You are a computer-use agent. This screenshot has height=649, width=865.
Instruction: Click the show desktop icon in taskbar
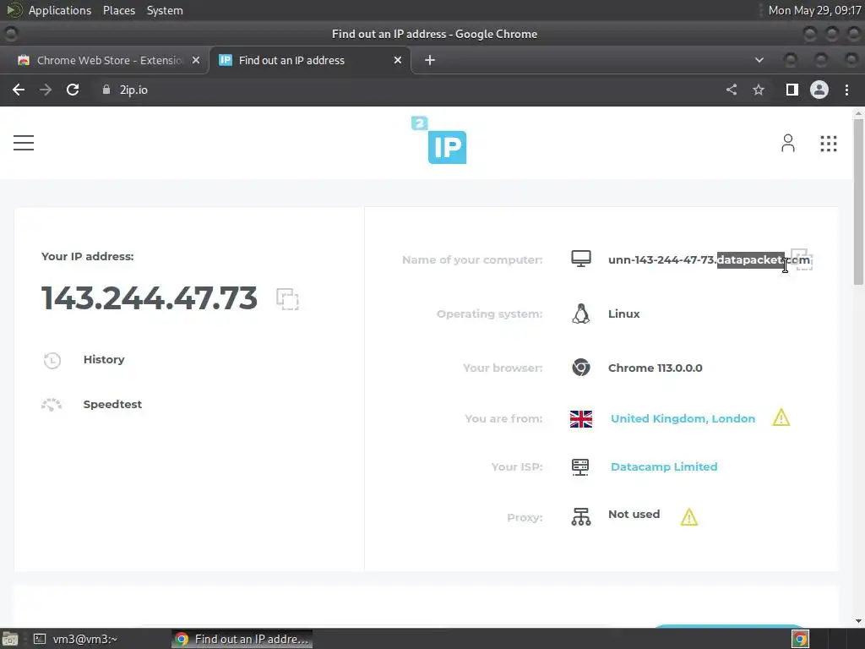[x=9, y=639]
